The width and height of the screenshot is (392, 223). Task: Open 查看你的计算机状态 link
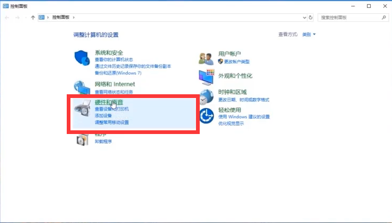(x=114, y=59)
